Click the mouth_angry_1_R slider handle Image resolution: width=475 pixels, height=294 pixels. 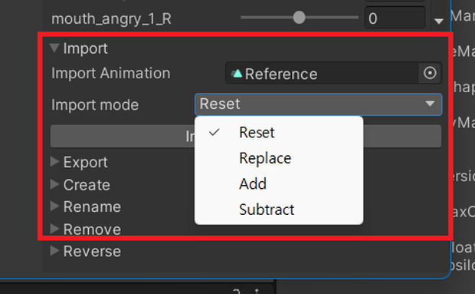pyautogui.click(x=299, y=18)
